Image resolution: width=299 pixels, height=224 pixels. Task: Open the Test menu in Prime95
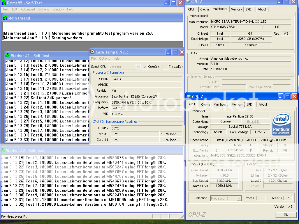(x=5, y=9)
